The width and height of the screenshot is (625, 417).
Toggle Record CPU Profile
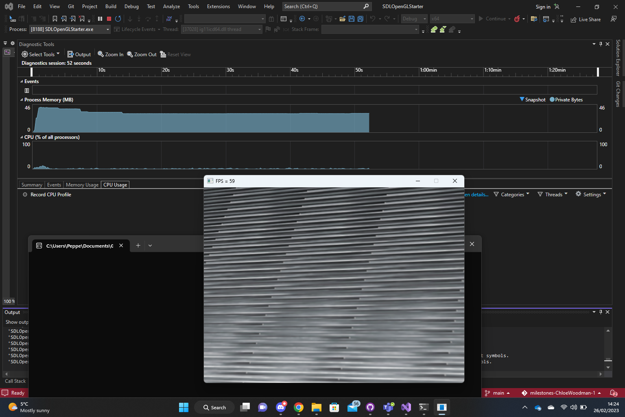coord(47,195)
